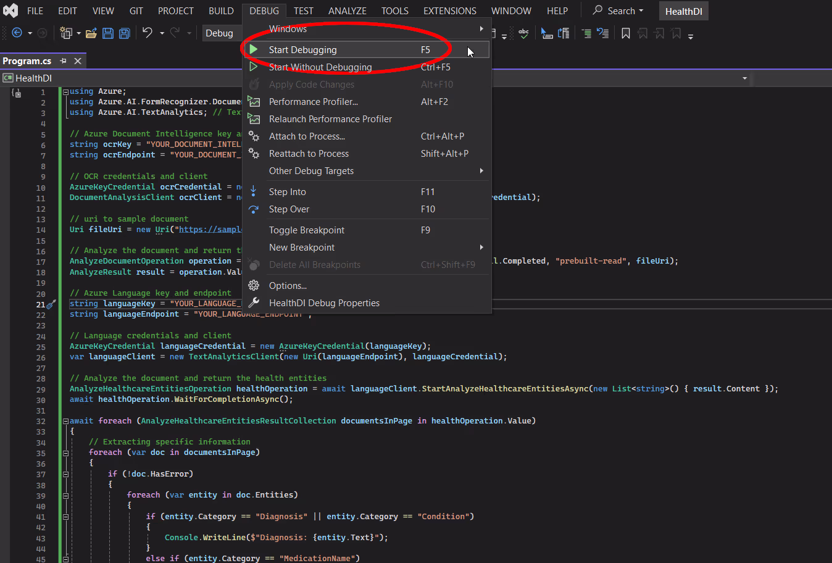Open Performance Profiler from the menu

367,102
